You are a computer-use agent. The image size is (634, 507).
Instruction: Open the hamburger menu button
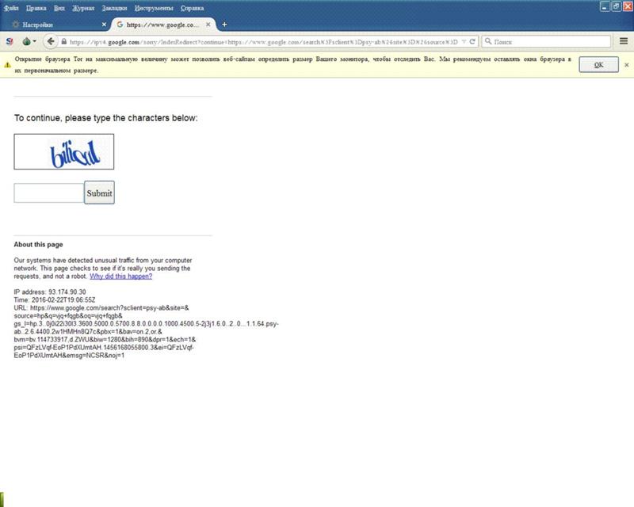point(624,41)
